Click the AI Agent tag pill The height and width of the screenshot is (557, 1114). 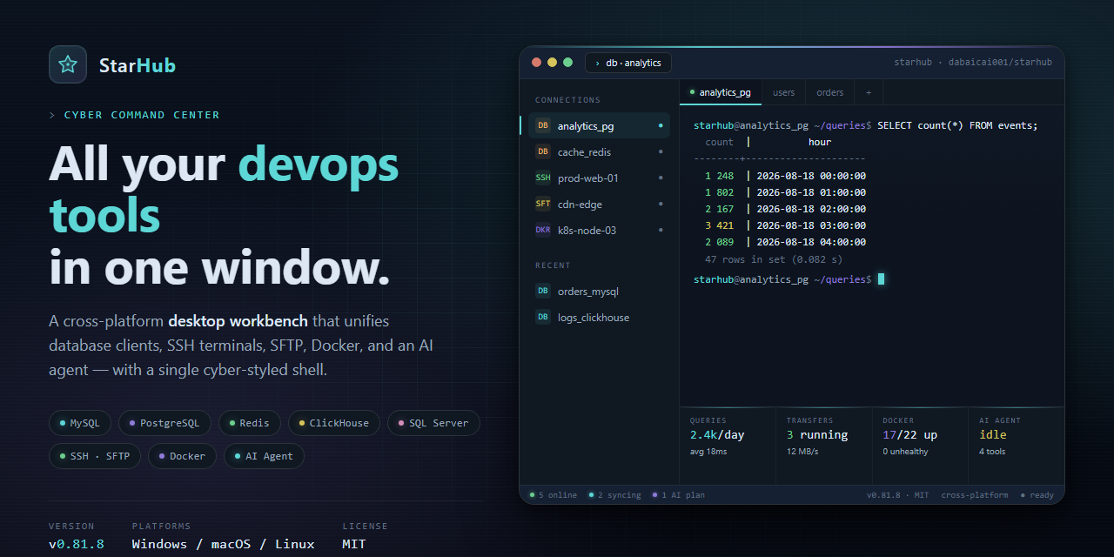pos(264,456)
